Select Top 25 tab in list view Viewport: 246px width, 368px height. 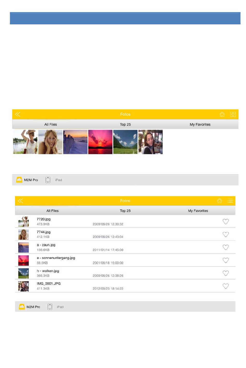[x=125, y=211]
